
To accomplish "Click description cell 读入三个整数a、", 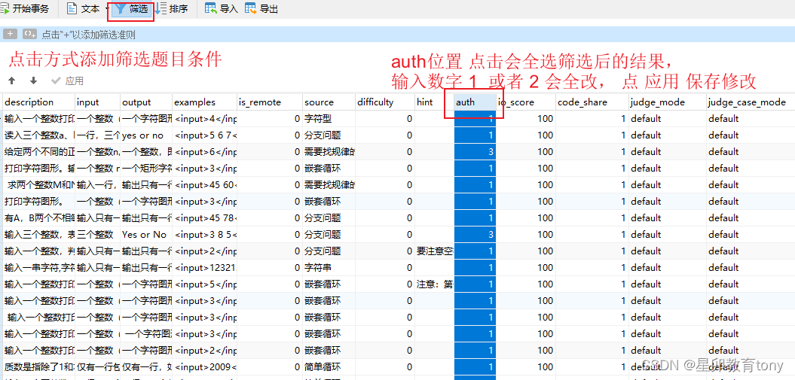I will tap(38, 135).
